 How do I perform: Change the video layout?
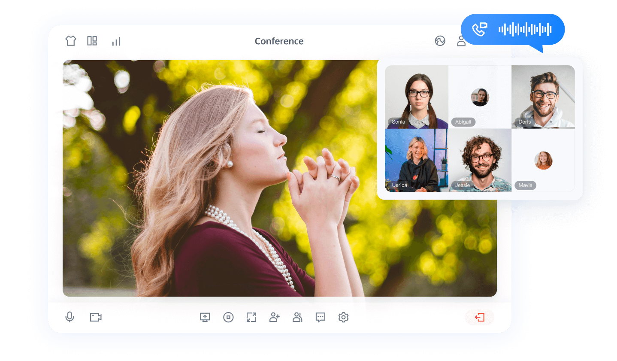[x=92, y=41]
